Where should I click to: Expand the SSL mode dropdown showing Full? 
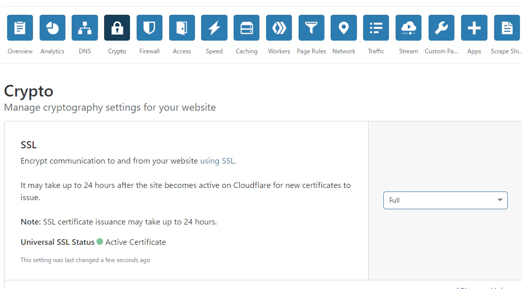[x=445, y=201]
